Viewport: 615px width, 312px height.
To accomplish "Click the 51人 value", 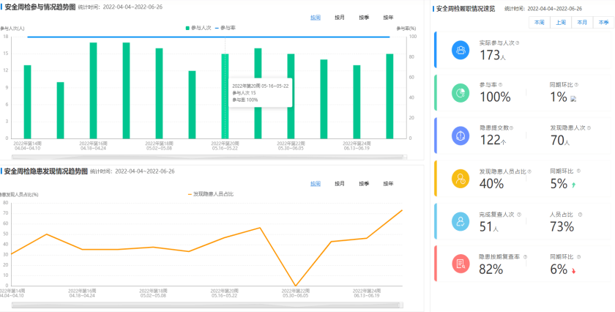I will click(x=489, y=226).
